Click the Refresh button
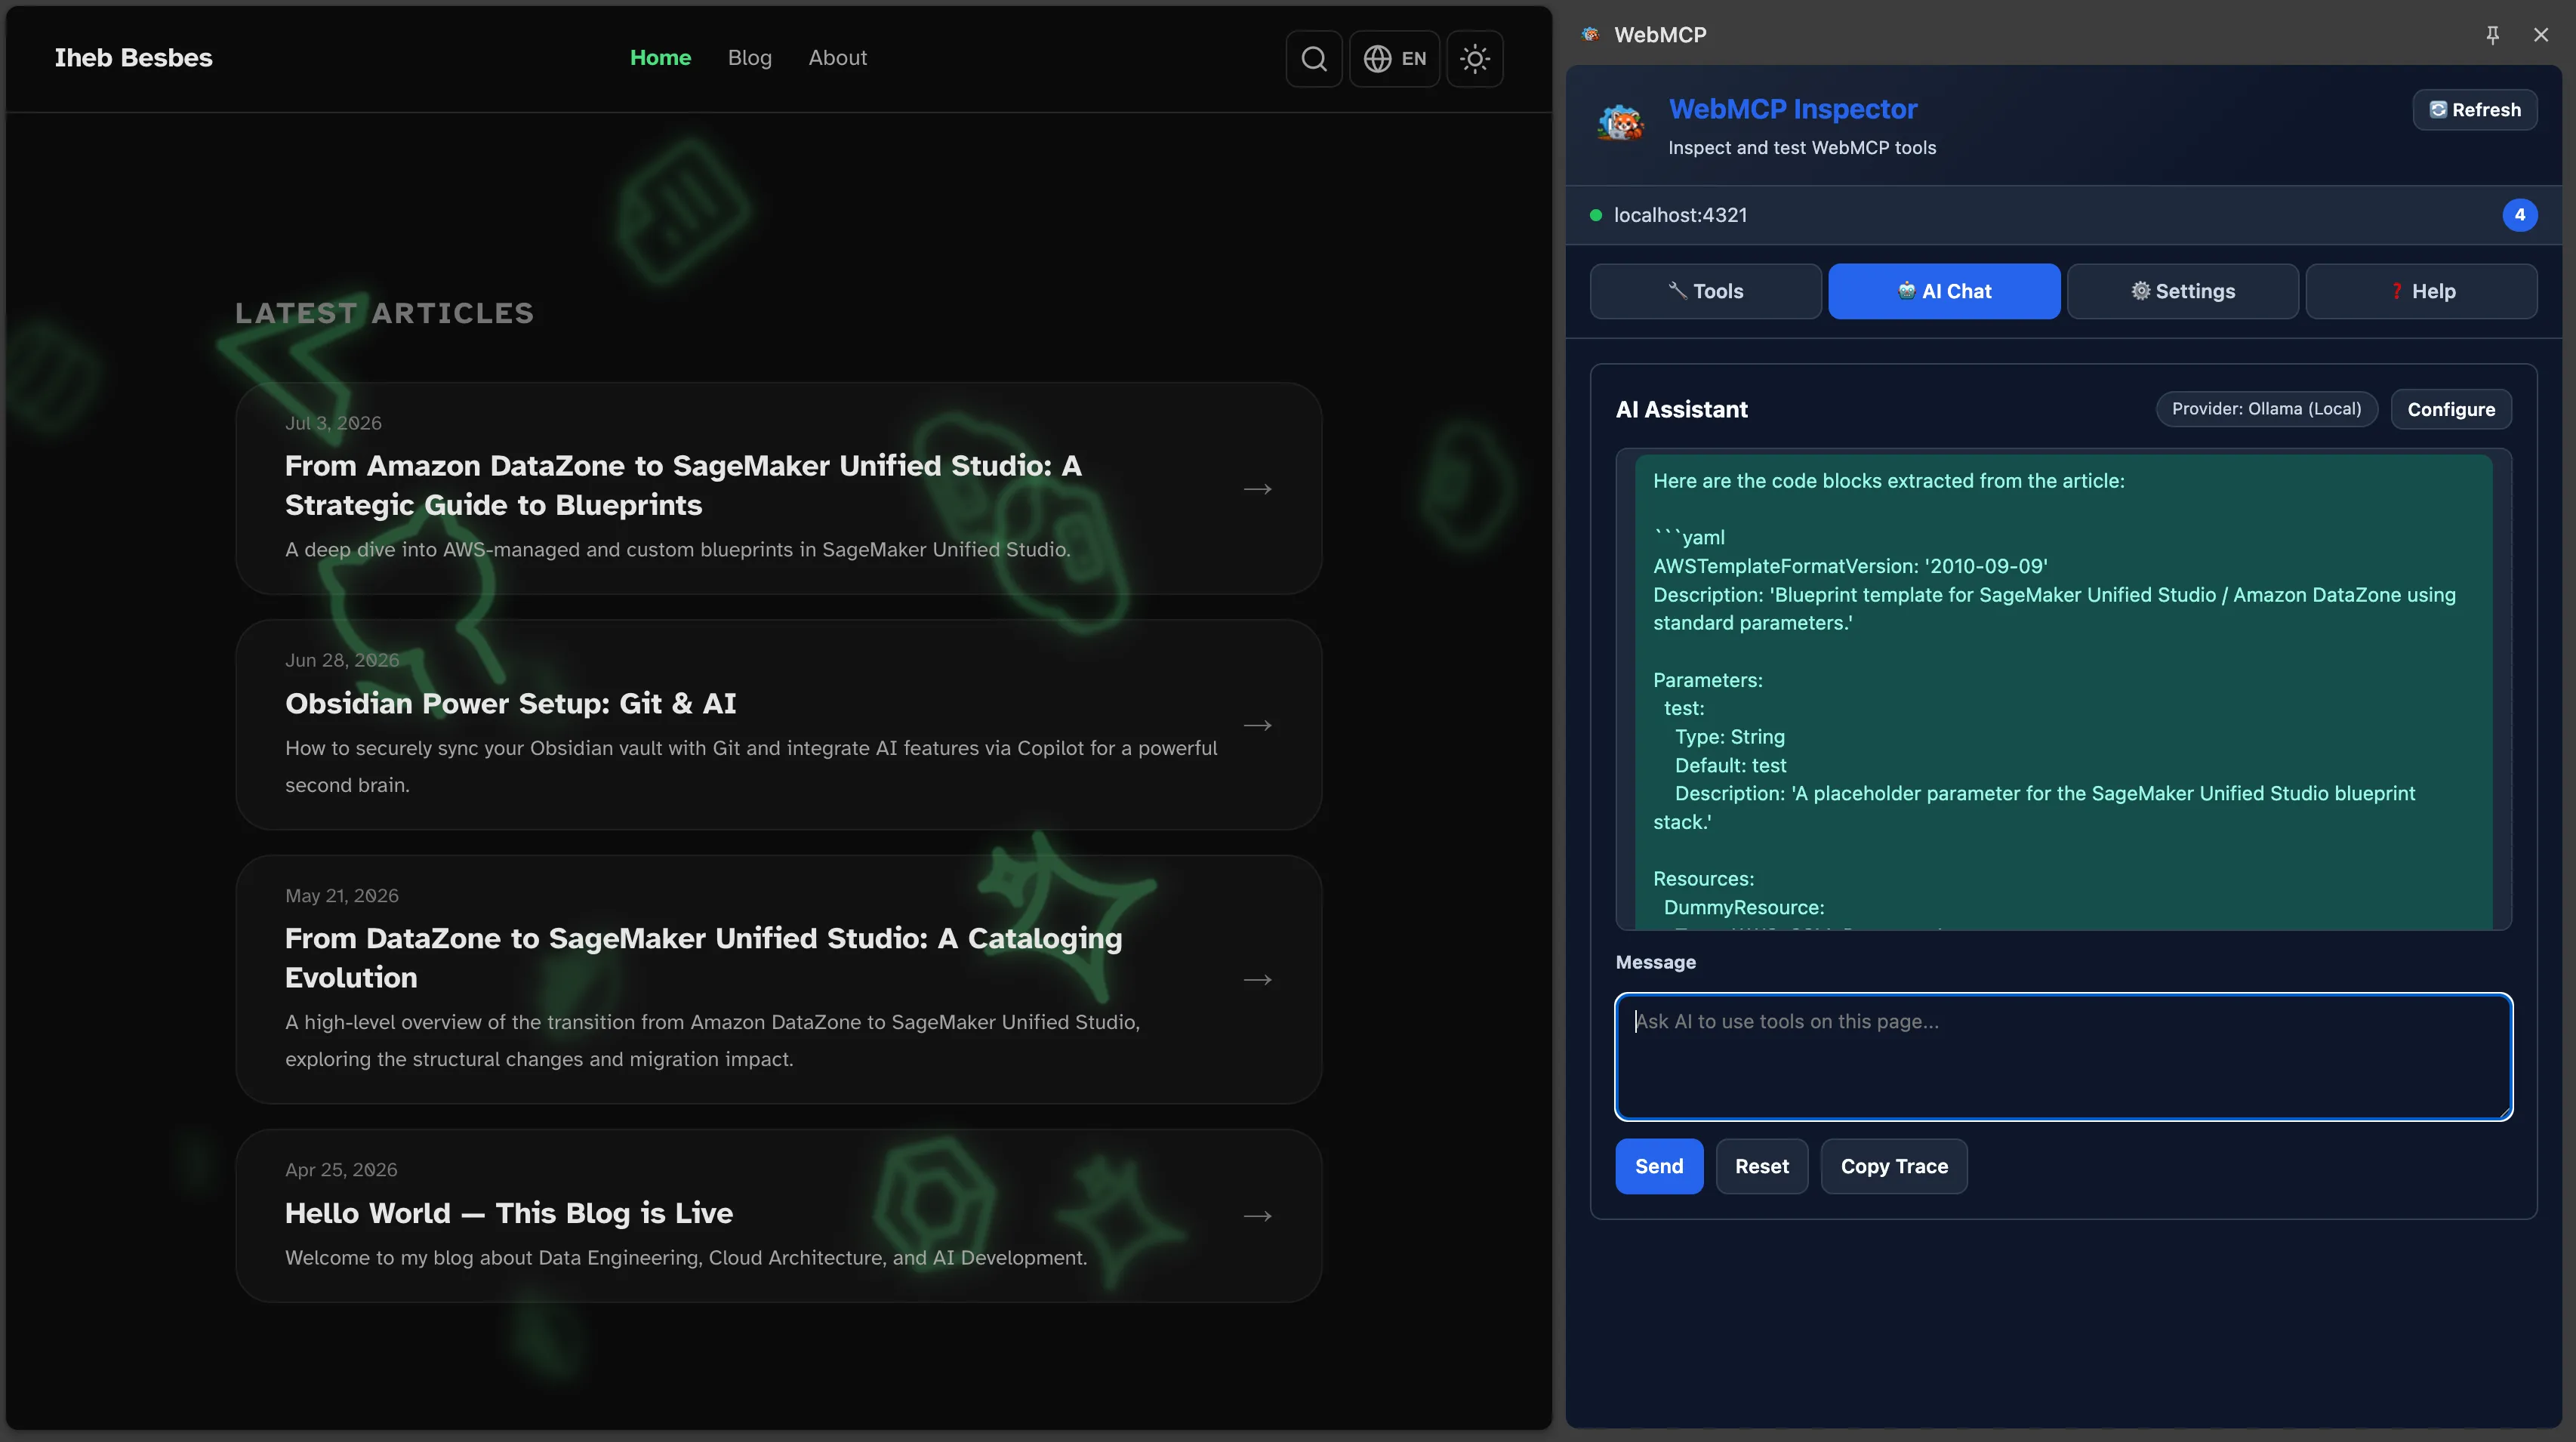 2474,110
